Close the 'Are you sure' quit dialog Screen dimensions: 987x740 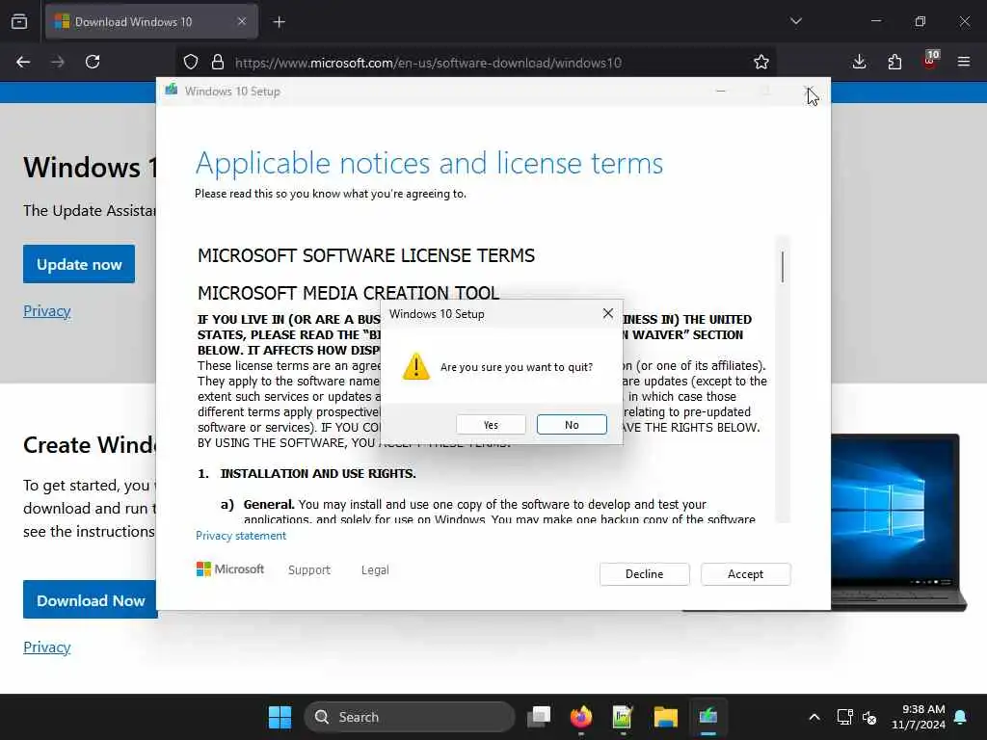coord(607,313)
